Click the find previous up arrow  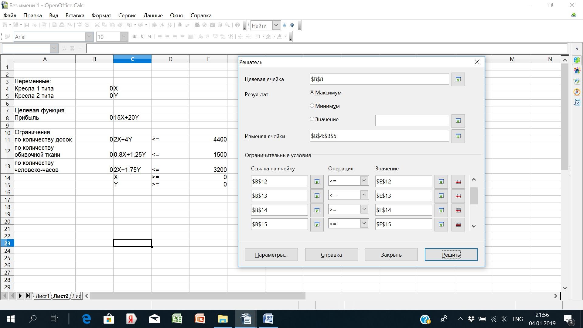292,26
